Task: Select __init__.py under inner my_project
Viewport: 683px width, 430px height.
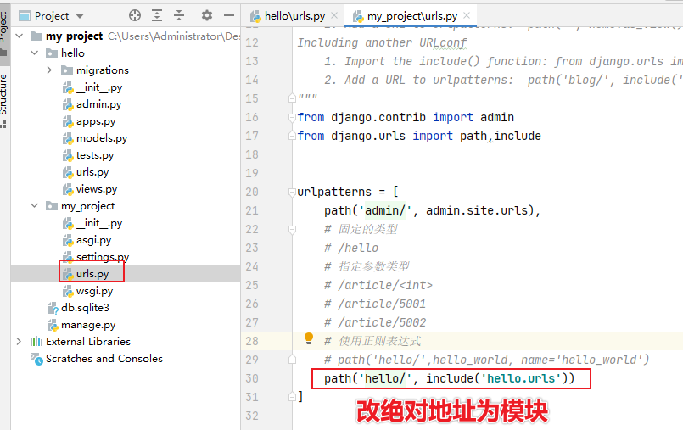Action: click(x=99, y=223)
